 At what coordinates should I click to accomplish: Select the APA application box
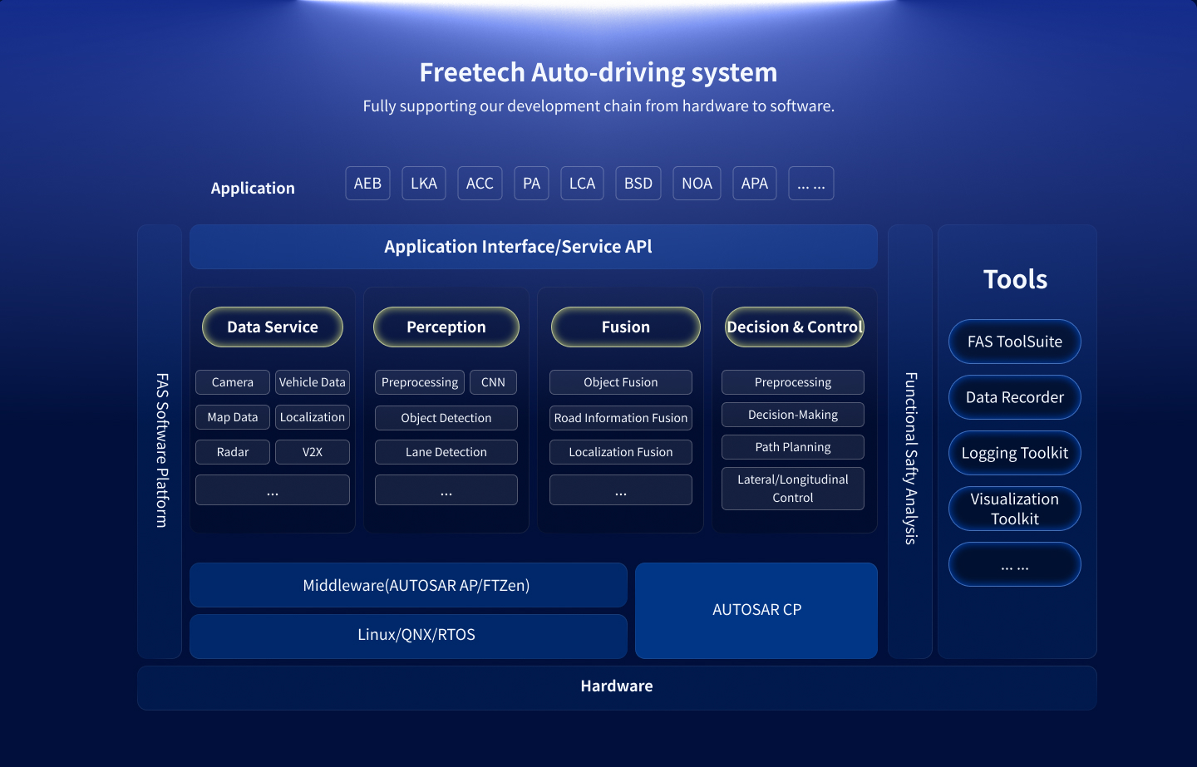[x=755, y=183]
